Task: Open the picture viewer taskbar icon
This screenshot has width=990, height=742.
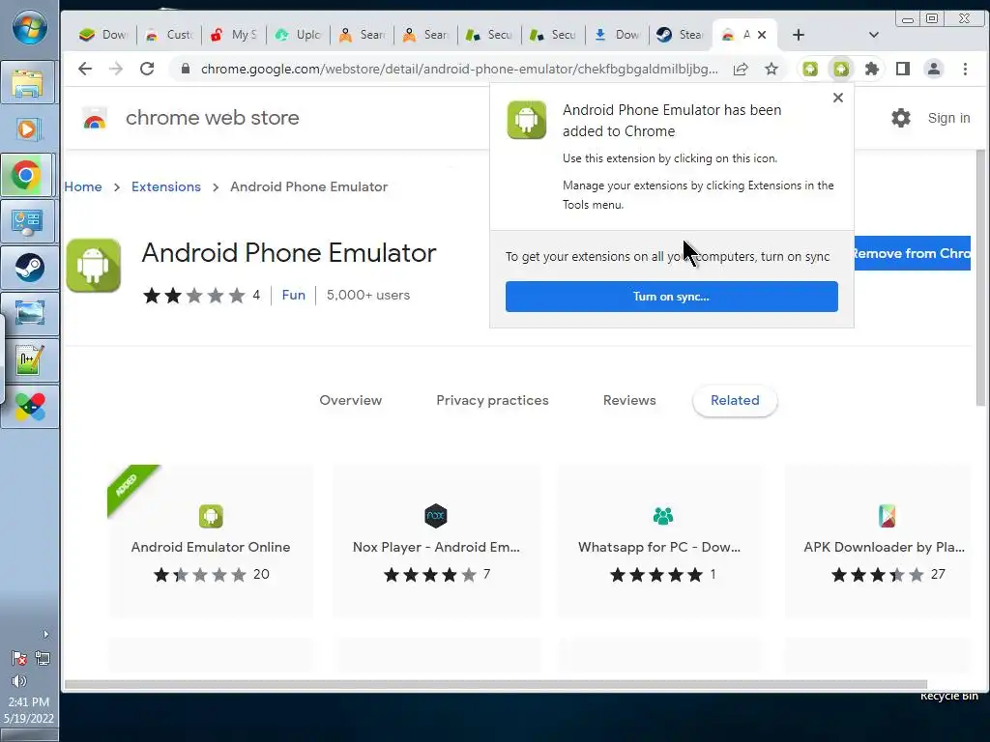Action: click(29, 314)
